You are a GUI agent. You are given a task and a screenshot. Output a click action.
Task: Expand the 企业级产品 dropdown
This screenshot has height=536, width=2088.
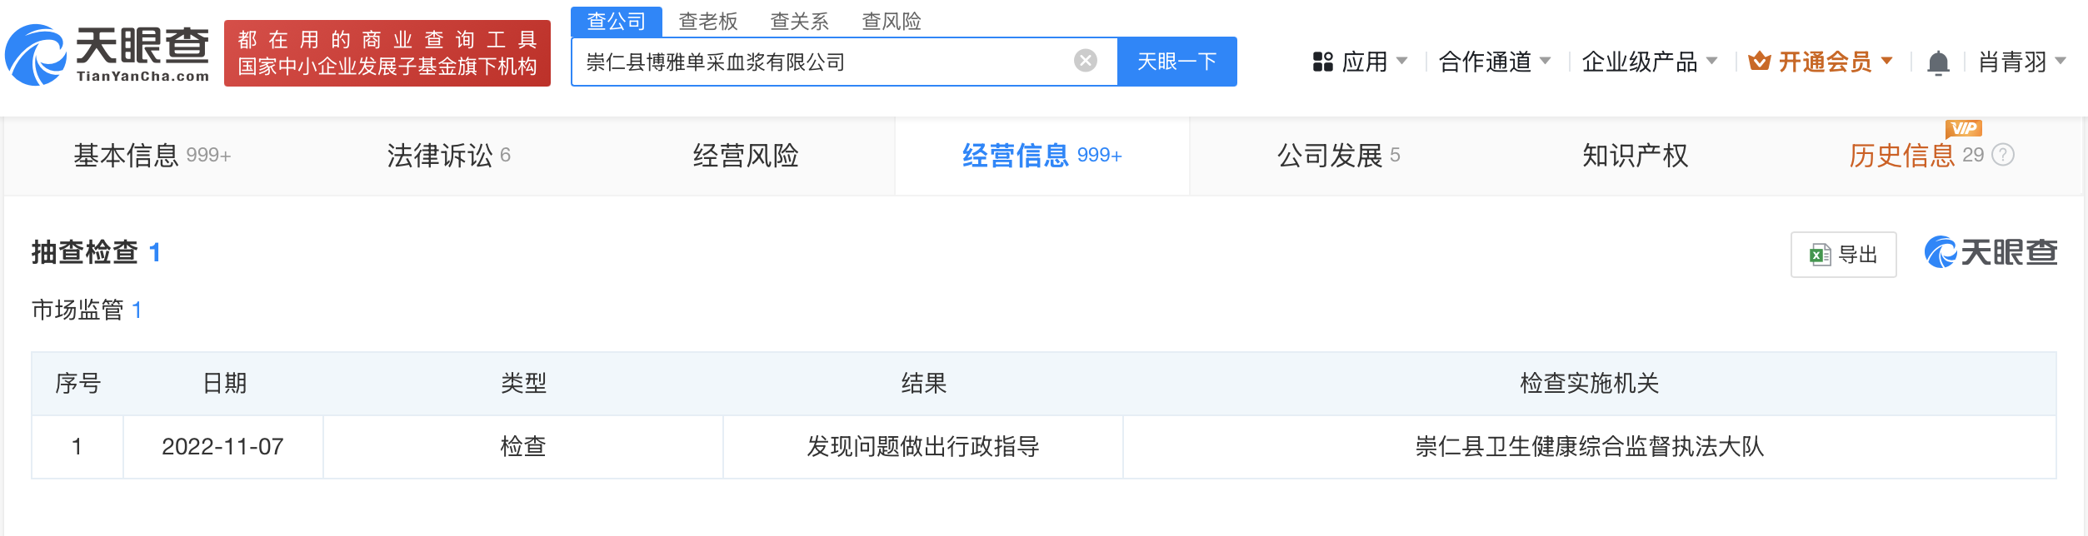[1649, 62]
